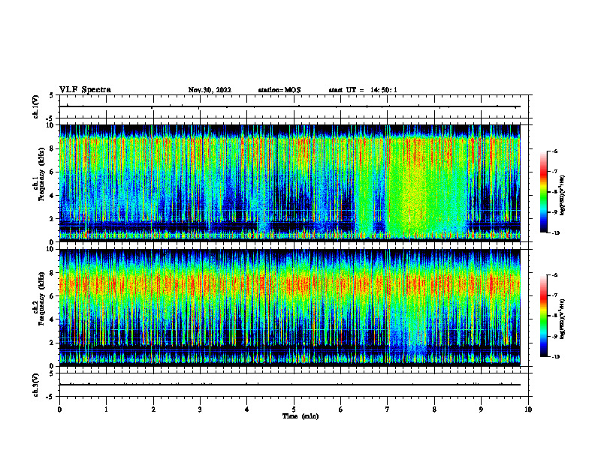Click the "-10" label on ch.1 color bar
The image size is (595, 459).
tap(555, 233)
